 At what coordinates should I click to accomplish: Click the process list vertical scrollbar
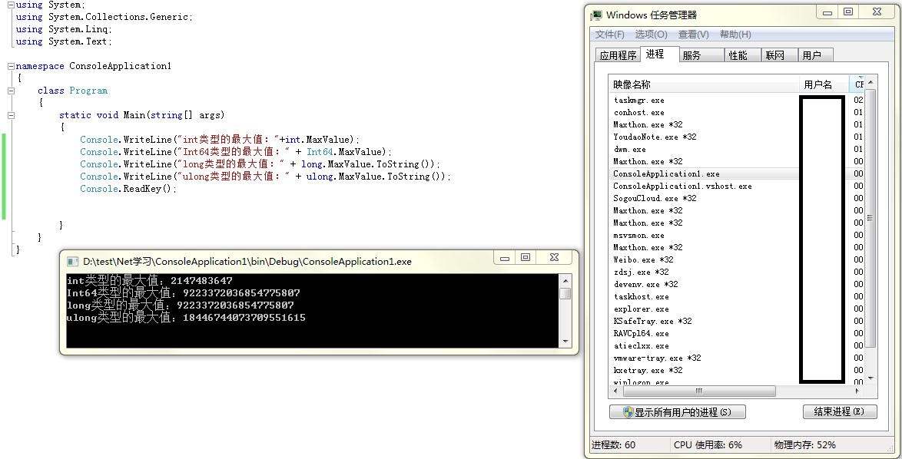click(x=870, y=218)
